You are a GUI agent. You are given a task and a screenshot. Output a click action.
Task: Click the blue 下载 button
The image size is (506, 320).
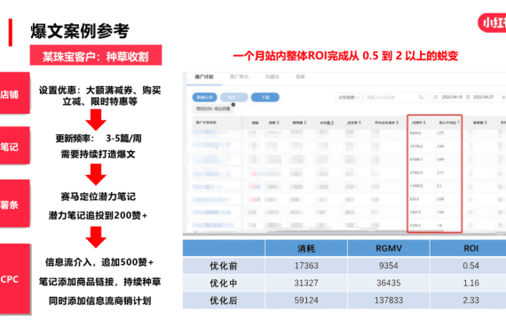[265, 97]
